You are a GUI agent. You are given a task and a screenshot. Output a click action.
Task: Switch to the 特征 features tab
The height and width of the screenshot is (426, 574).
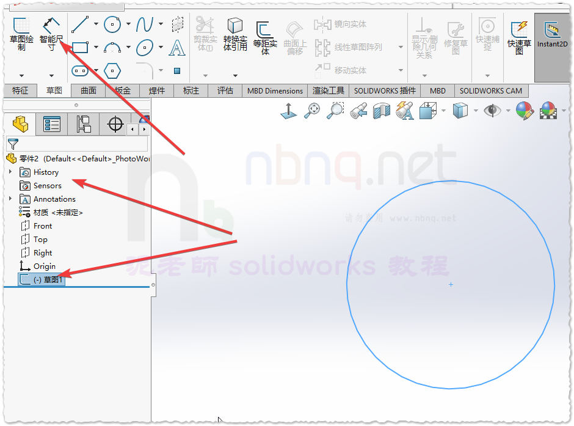tap(20, 91)
